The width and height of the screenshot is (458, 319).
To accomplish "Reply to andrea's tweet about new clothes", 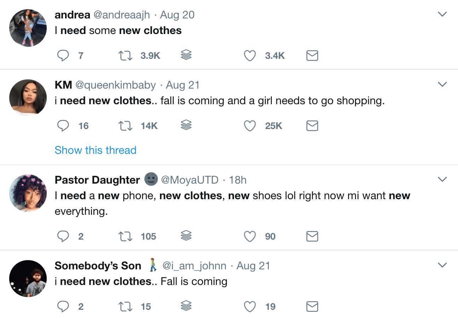I will point(63,55).
